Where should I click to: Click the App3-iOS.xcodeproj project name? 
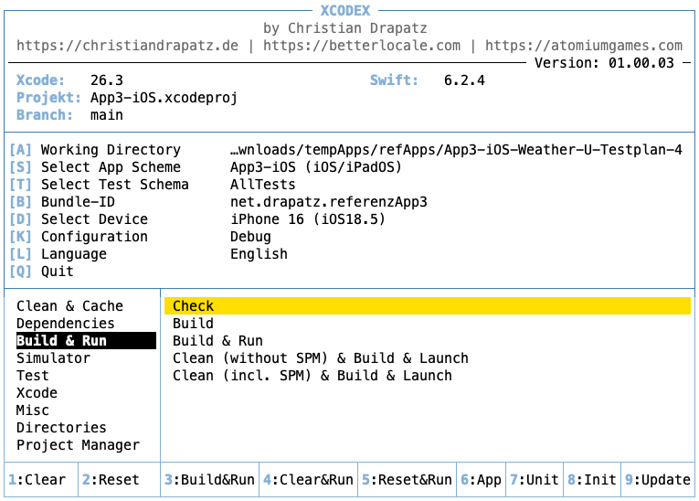click(x=164, y=98)
